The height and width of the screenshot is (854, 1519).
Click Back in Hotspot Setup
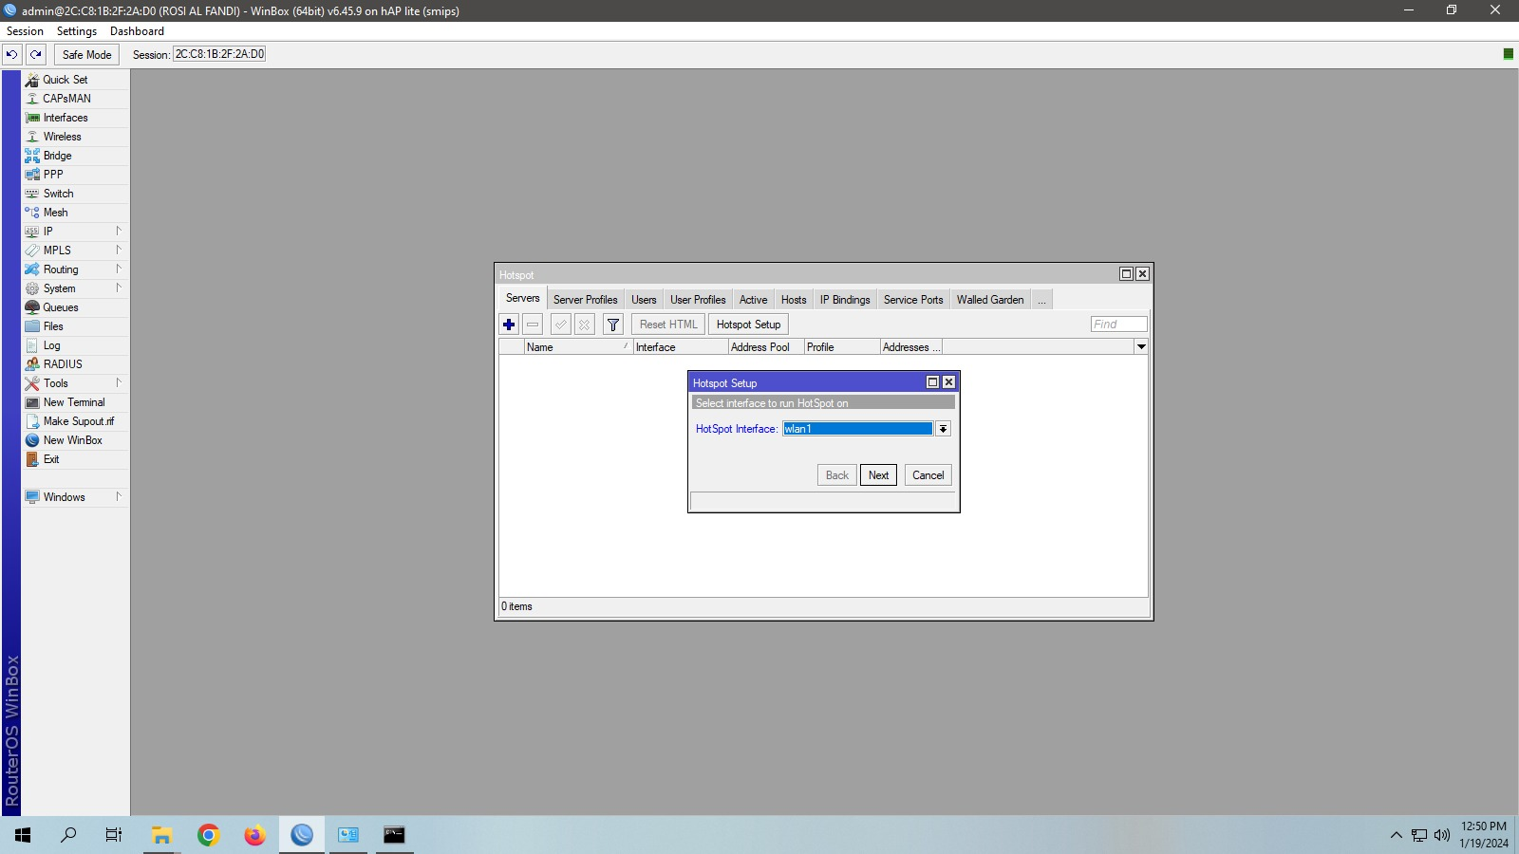(837, 475)
